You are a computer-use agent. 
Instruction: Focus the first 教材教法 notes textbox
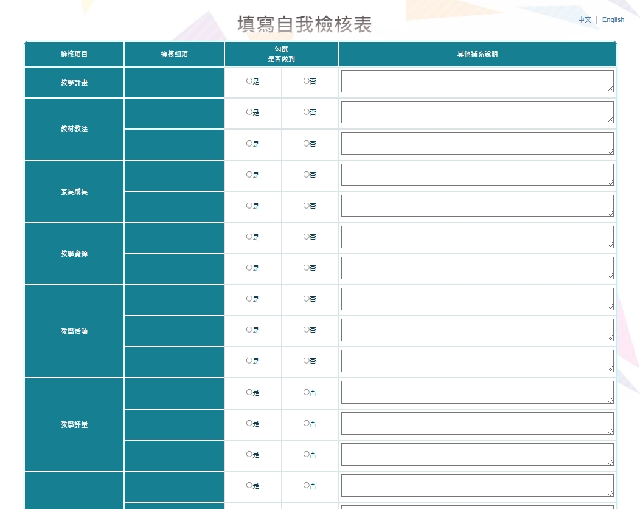tap(477, 112)
